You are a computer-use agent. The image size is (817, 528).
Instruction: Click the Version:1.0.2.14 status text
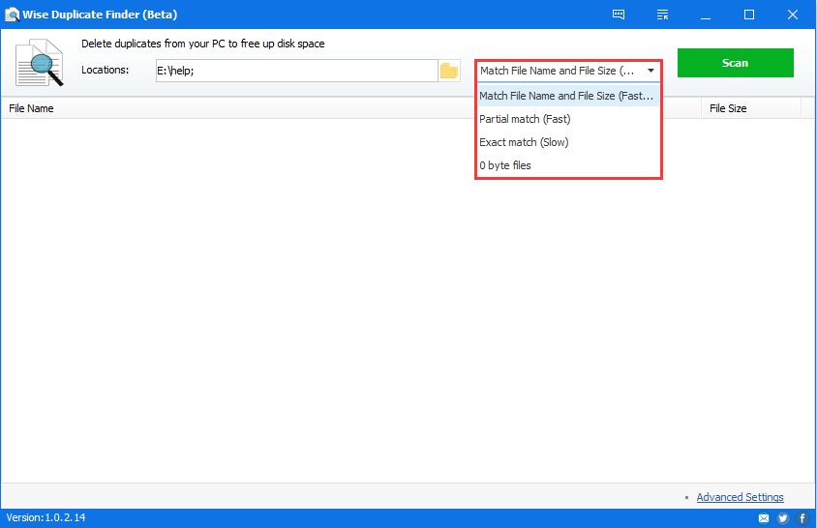point(45,517)
